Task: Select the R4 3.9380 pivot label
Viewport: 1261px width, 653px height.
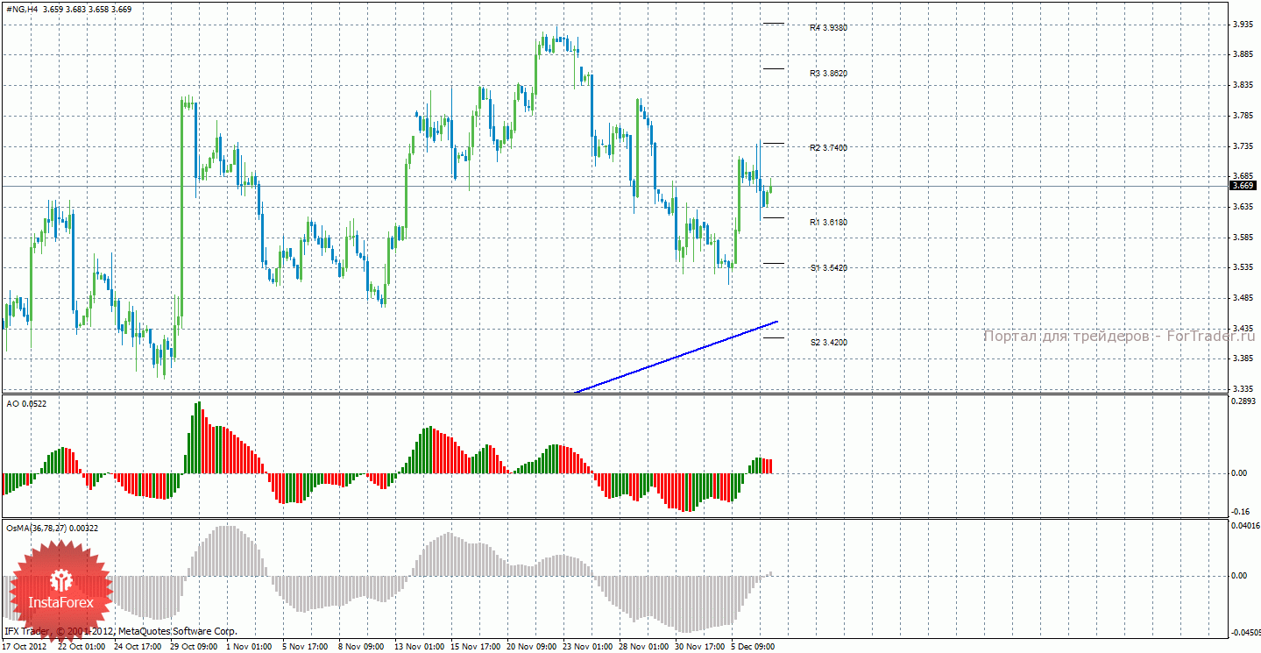Action: pos(828,28)
